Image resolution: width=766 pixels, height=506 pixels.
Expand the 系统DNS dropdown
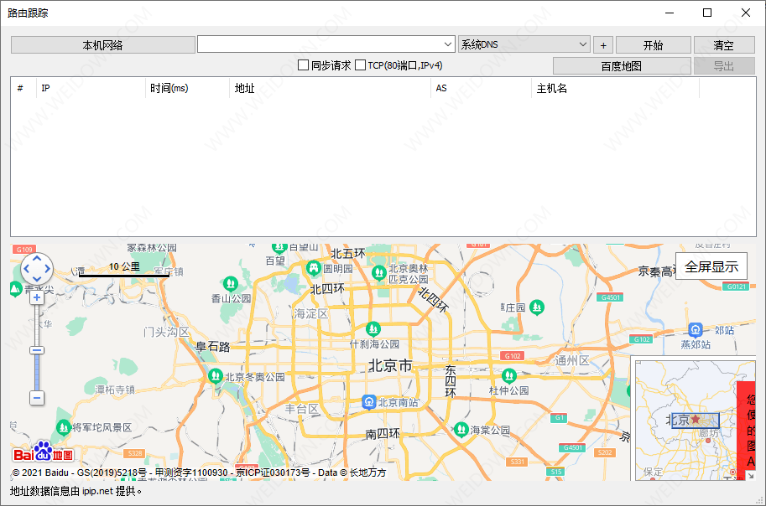(x=583, y=44)
